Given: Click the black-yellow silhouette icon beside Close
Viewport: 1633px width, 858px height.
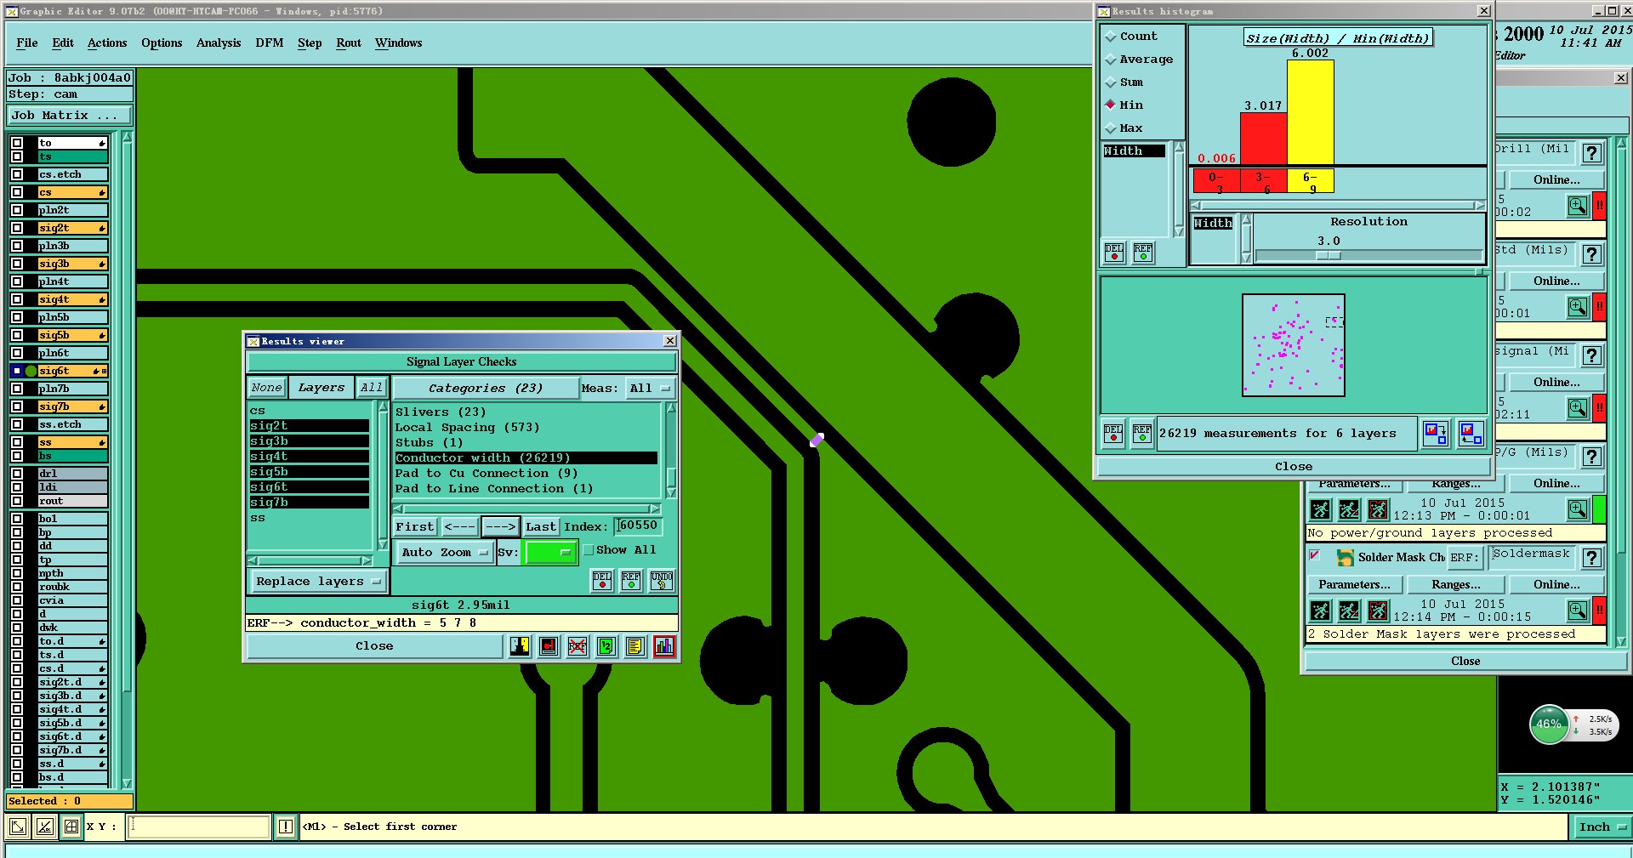Looking at the screenshot, I should click(520, 647).
